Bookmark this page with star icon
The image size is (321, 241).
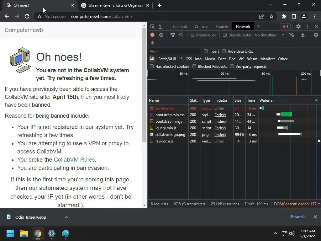271,16
